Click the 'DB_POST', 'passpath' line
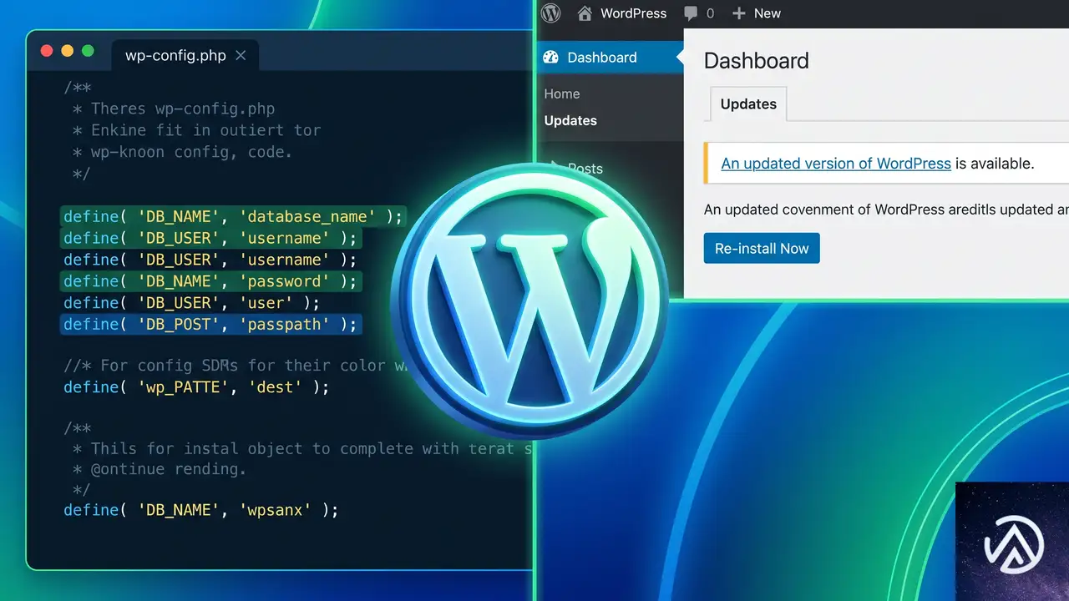Image resolution: width=1069 pixels, height=601 pixels. (210, 324)
